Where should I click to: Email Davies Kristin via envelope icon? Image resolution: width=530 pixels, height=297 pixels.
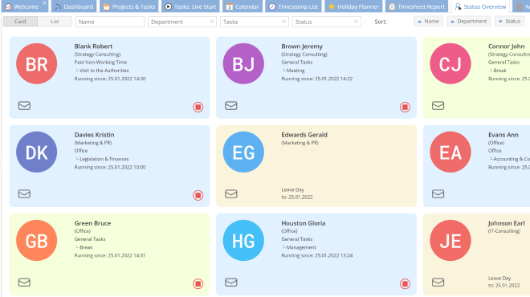coord(24,194)
